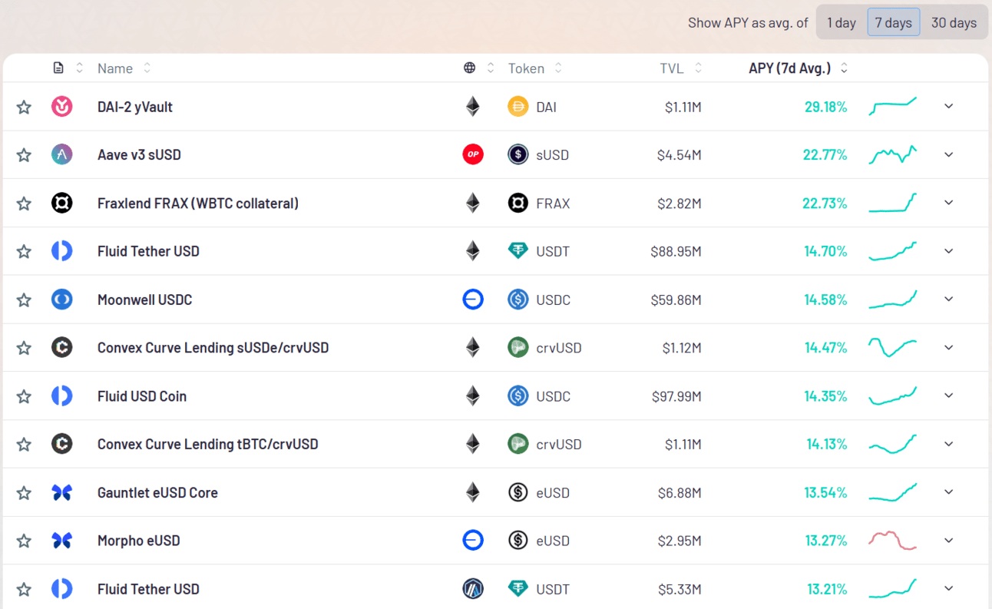Star the Fluid USD Coin row
This screenshot has width=992, height=609.
pos(24,396)
